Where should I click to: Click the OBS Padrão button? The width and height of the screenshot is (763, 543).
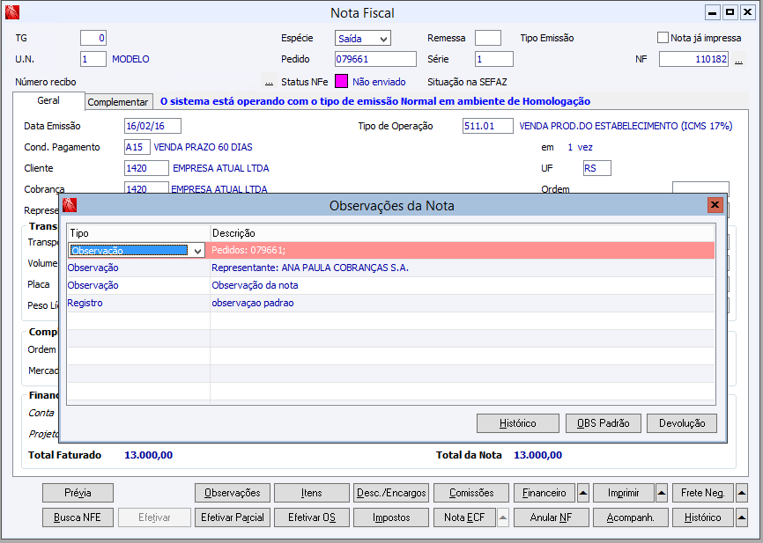coord(603,423)
